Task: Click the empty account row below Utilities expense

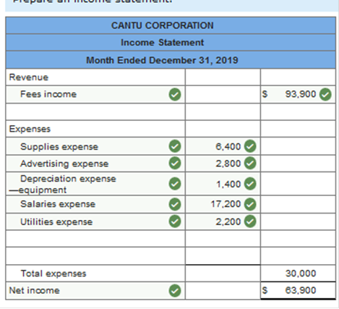Action: [95, 239]
